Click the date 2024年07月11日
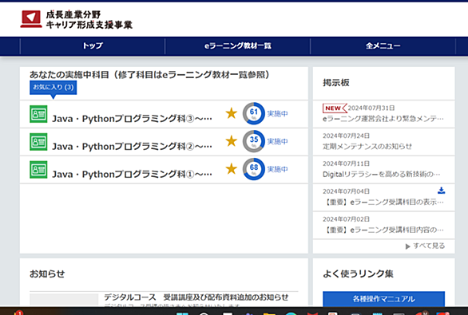The height and width of the screenshot is (315, 468). click(x=347, y=163)
